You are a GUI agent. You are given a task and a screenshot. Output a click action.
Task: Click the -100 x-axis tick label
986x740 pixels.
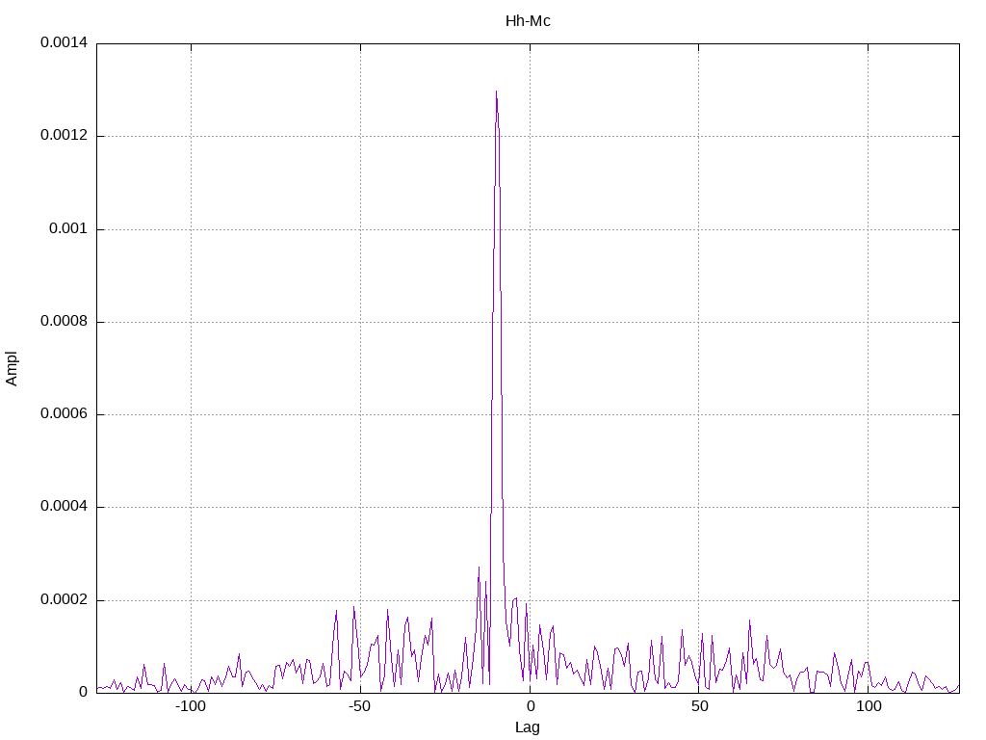pos(191,706)
